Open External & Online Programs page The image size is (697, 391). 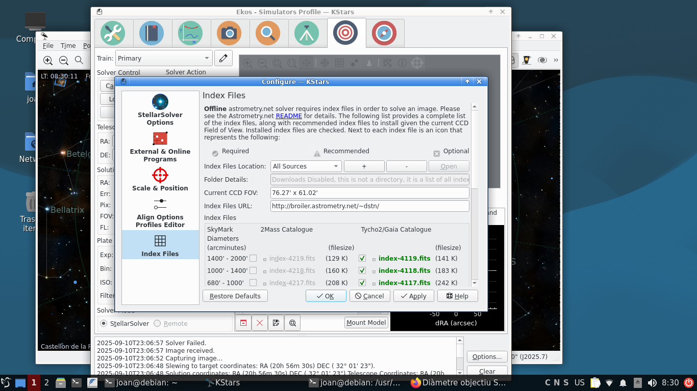(160, 147)
